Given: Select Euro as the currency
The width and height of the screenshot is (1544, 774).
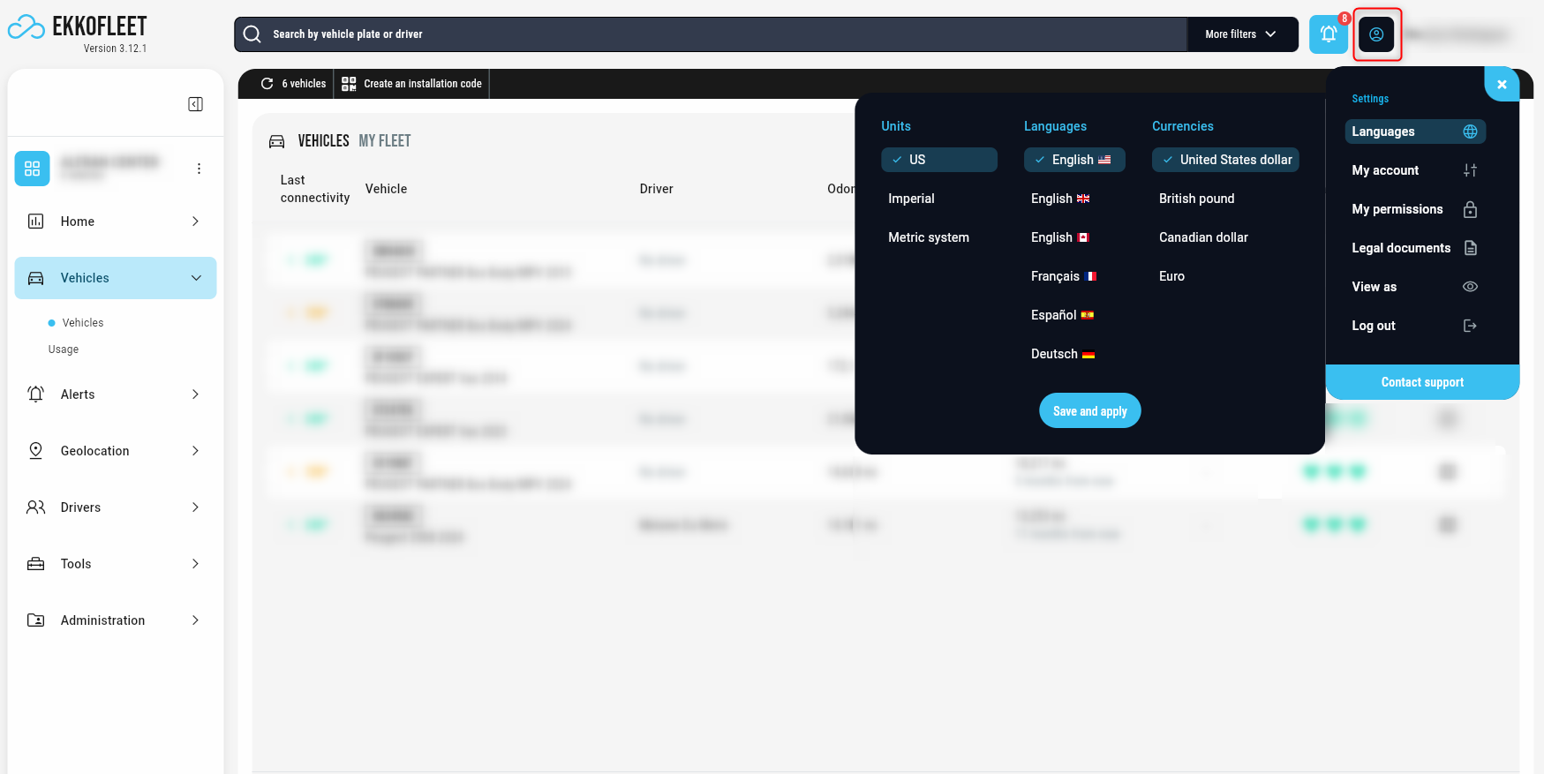Looking at the screenshot, I should (x=1171, y=276).
